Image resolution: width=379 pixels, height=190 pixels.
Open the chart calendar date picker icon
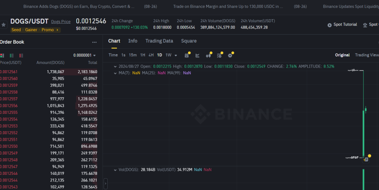[187, 55]
